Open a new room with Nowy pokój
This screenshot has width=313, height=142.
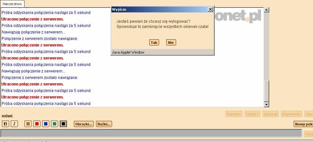coord(304,124)
